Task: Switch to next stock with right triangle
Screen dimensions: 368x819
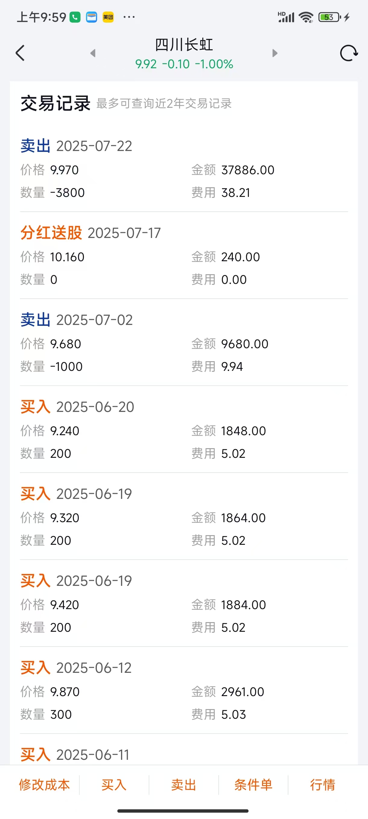Action: click(x=275, y=53)
